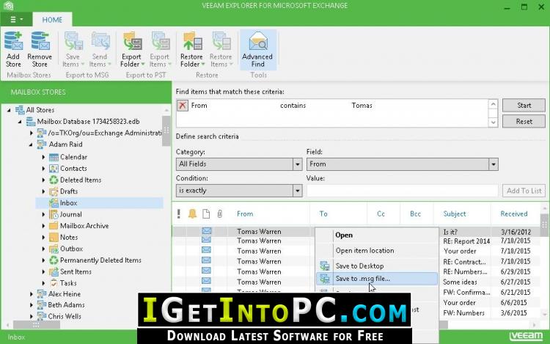Select the Drafts folder icon

pyautogui.click(x=54, y=191)
